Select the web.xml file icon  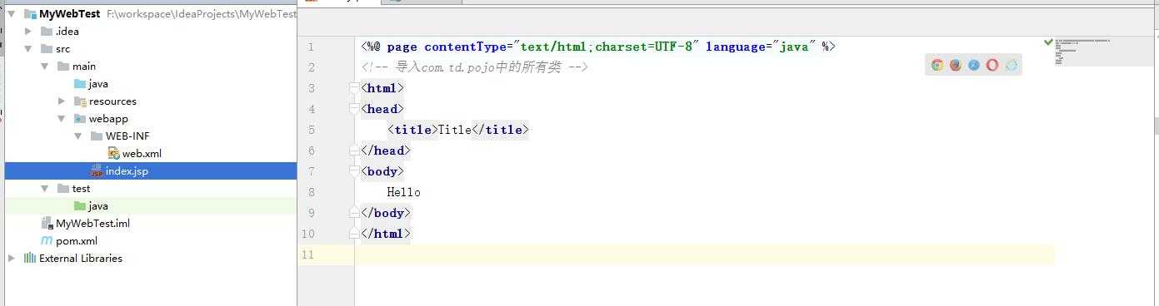(x=113, y=154)
